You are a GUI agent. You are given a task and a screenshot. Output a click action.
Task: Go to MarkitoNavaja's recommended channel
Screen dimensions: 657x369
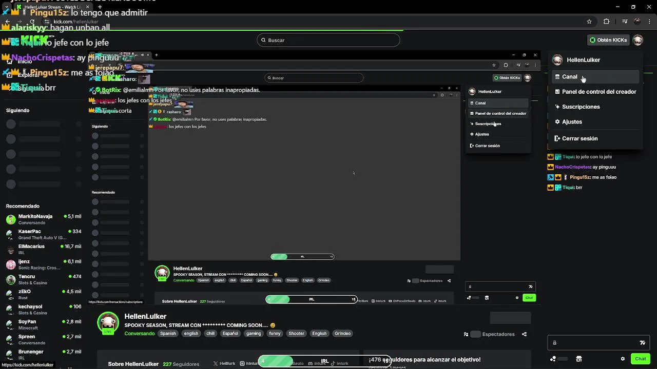[43, 219]
